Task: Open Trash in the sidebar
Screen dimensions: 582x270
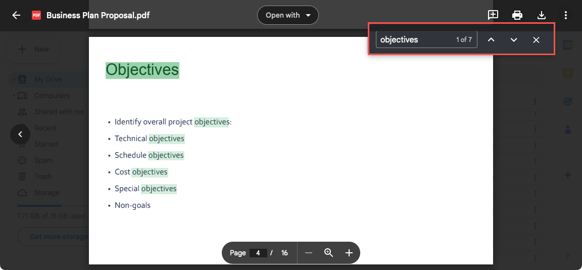Action: tap(43, 176)
